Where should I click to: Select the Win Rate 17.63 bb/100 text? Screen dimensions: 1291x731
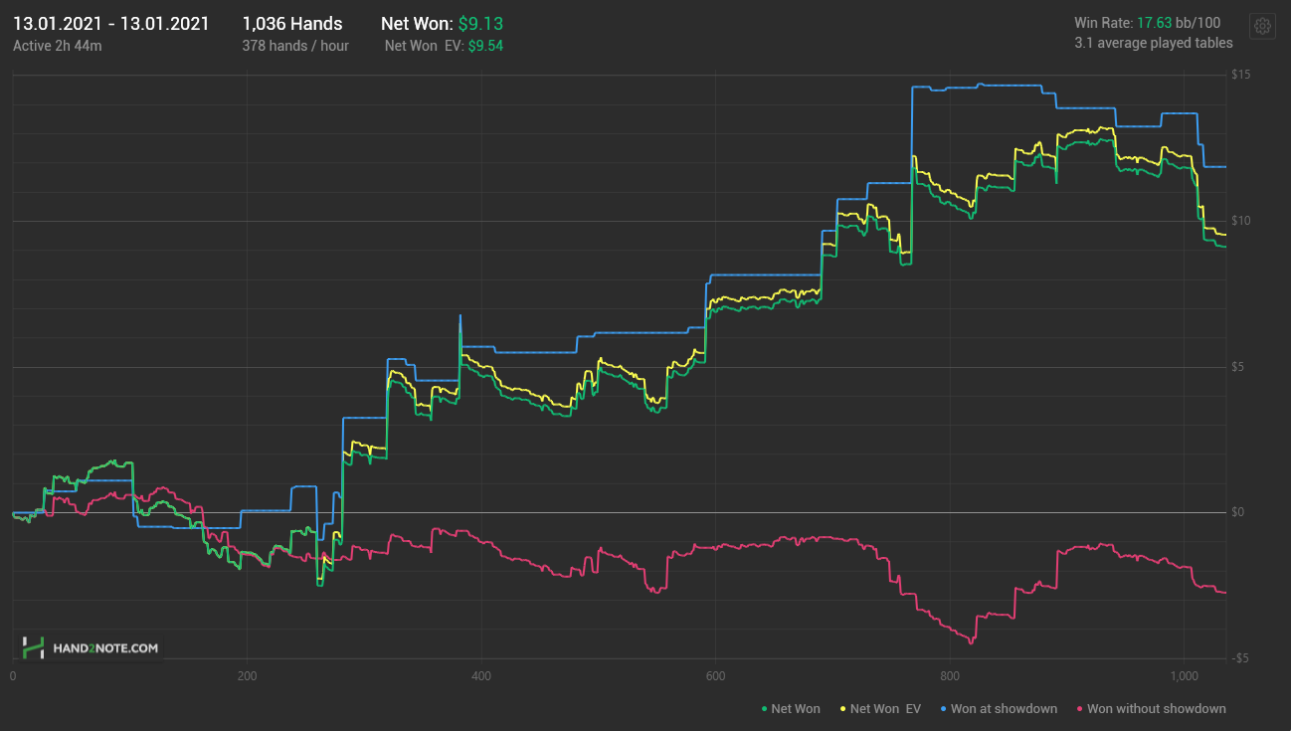pyautogui.click(x=1148, y=23)
